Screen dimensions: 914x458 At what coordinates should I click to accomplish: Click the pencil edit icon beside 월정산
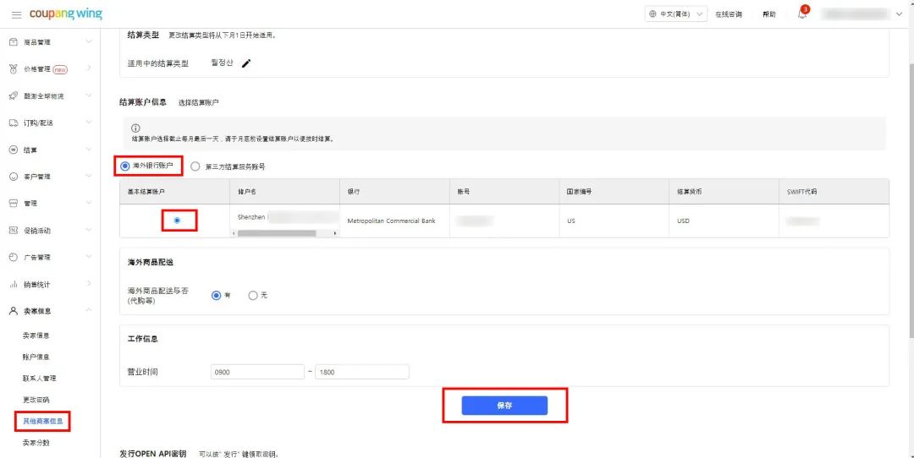(246, 63)
